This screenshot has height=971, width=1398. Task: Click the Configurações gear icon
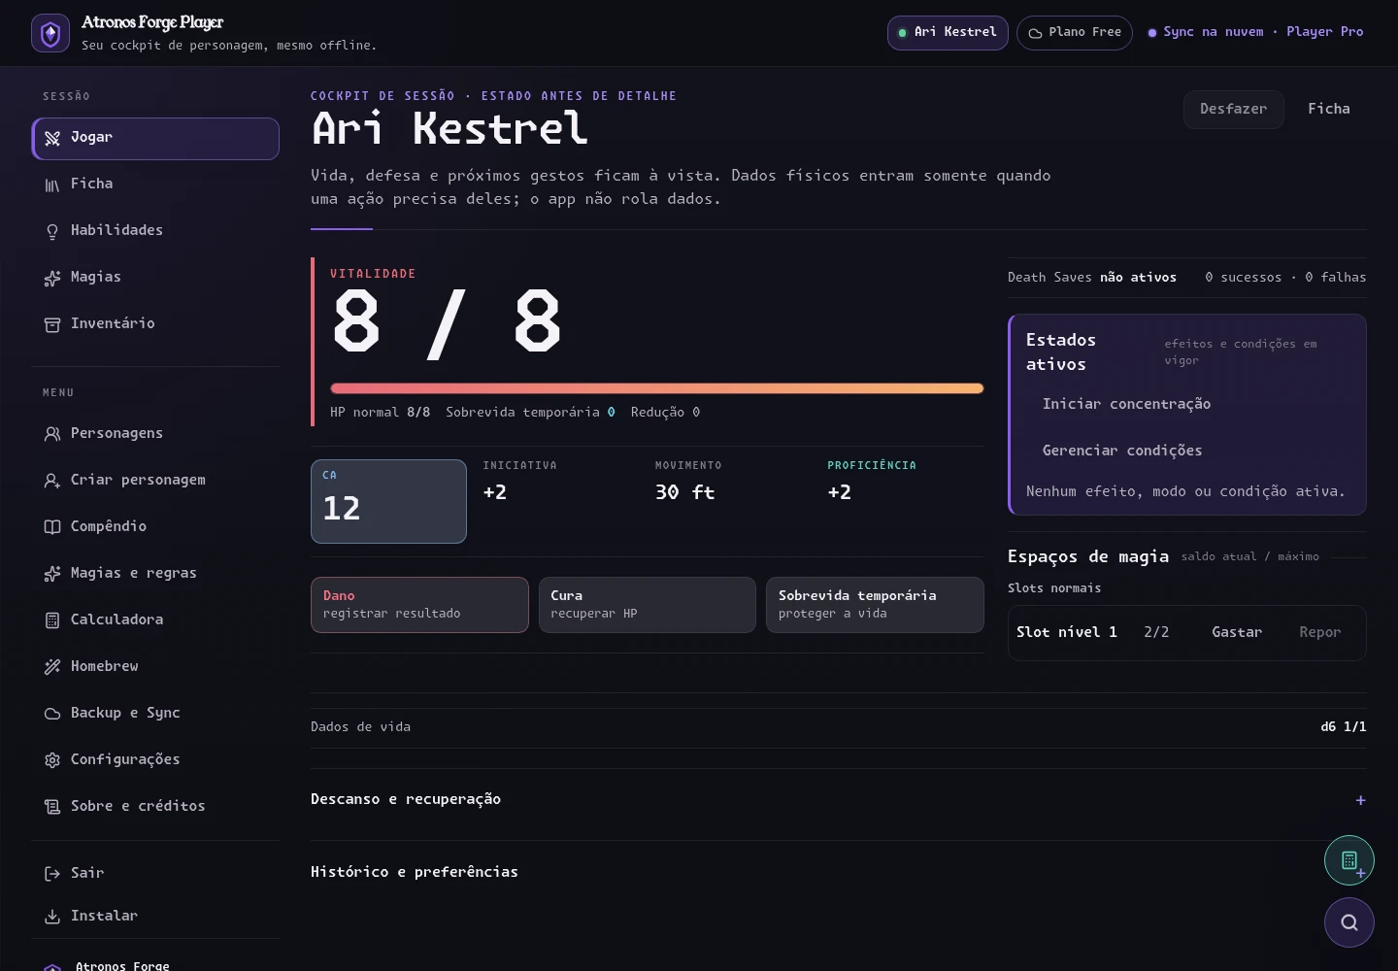[x=52, y=760]
